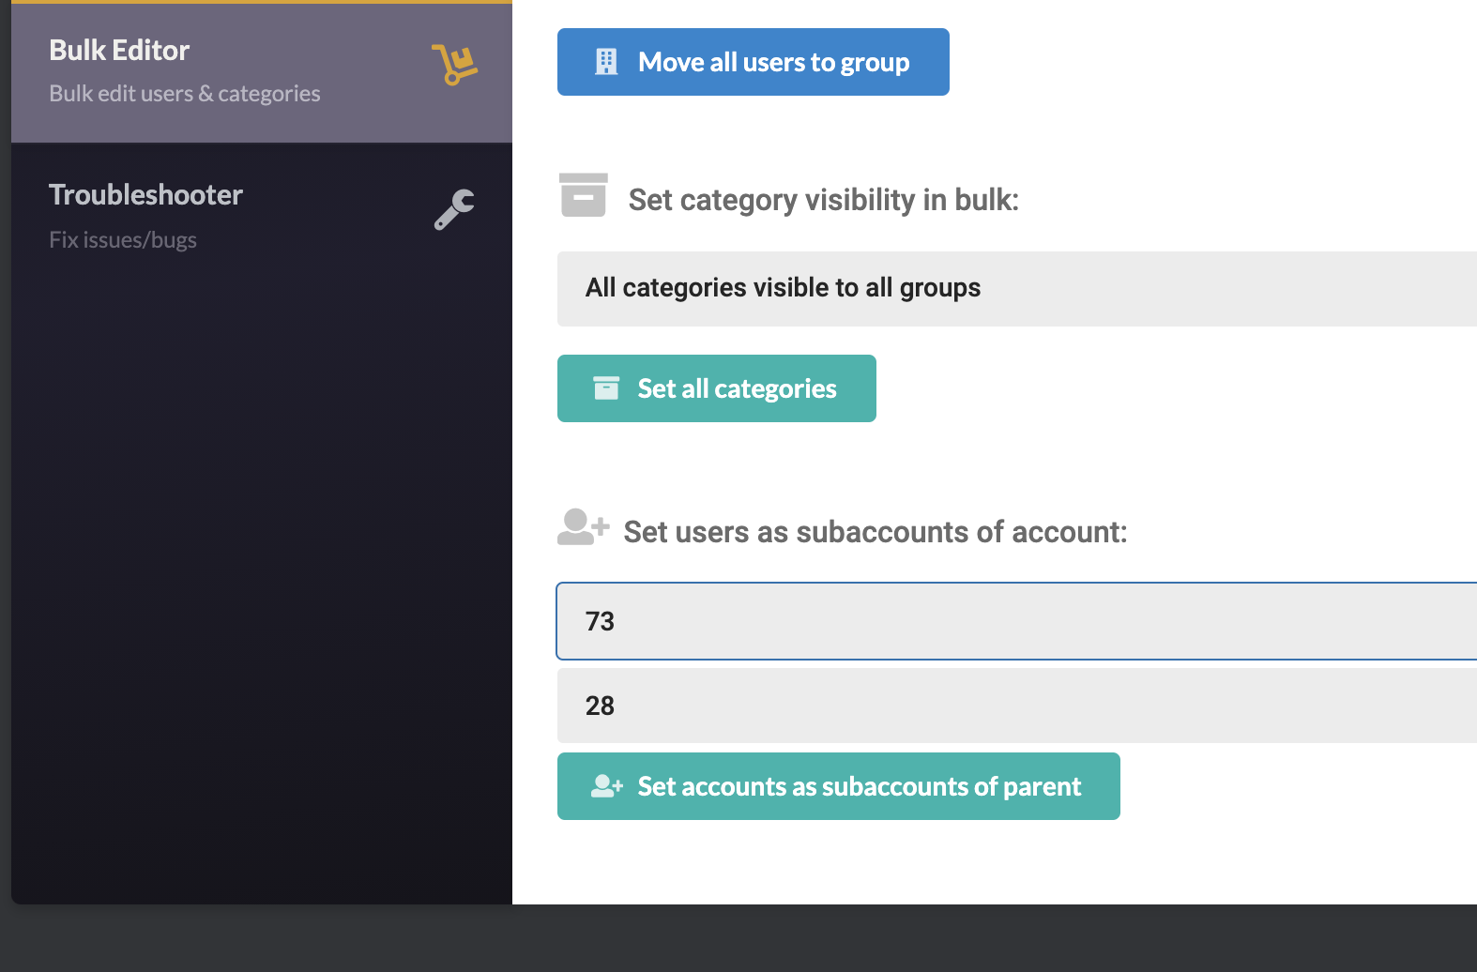Click the Set all categories button
The image size is (1477, 972).
point(717,388)
